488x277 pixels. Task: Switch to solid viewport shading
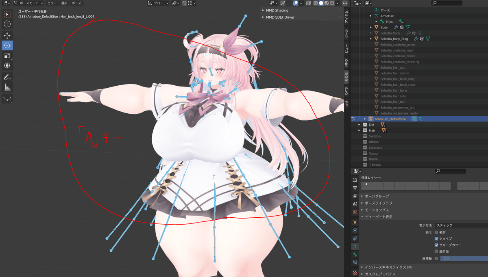(321, 3)
